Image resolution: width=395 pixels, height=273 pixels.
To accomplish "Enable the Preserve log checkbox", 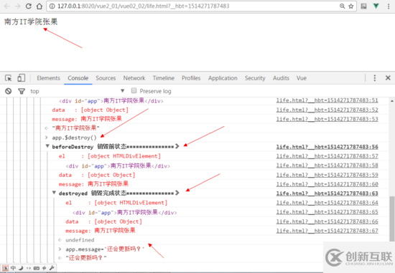I will [x=134, y=90].
